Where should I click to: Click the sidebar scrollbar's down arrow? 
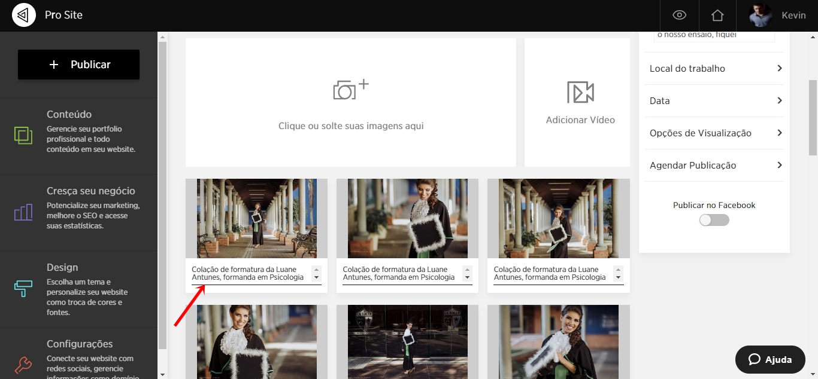pyautogui.click(x=162, y=374)
